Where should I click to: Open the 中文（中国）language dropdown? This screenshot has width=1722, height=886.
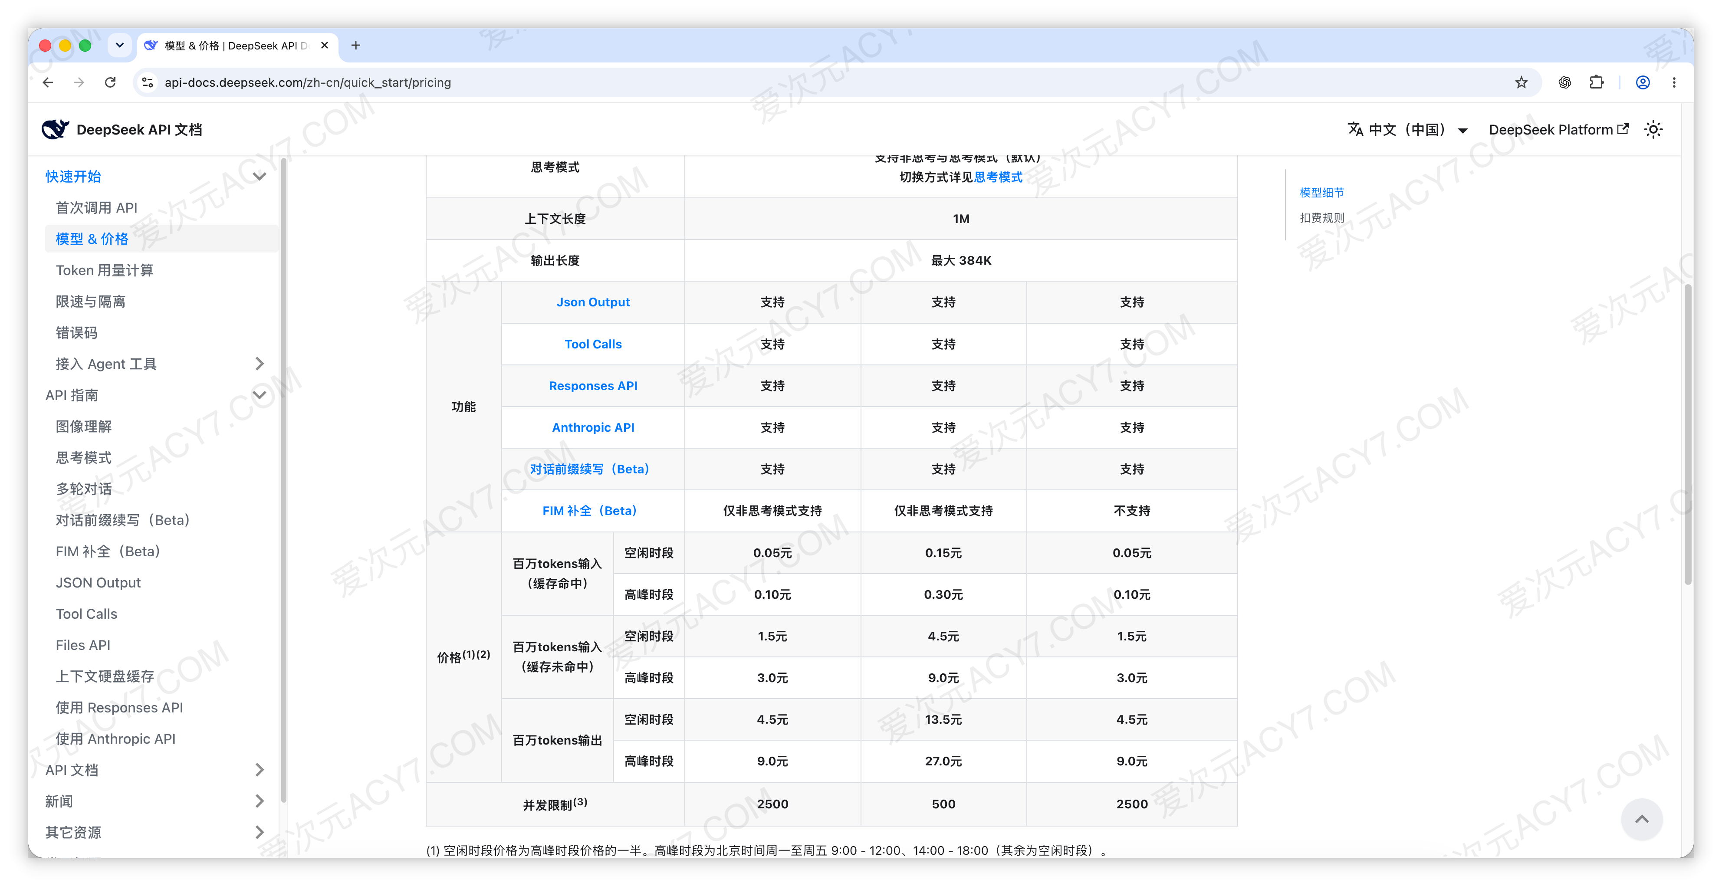coord(1407,129)
